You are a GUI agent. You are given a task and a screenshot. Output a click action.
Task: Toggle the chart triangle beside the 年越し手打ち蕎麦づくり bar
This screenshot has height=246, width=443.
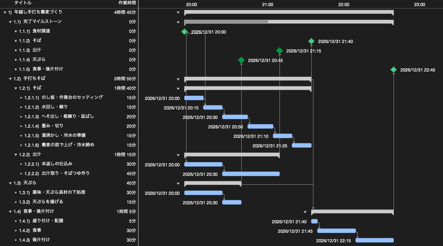[x=178, y=13]
